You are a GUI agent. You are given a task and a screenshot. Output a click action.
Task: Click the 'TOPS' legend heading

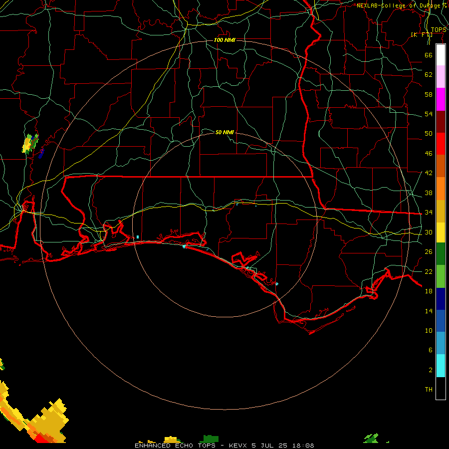click(x=438, y=30)
